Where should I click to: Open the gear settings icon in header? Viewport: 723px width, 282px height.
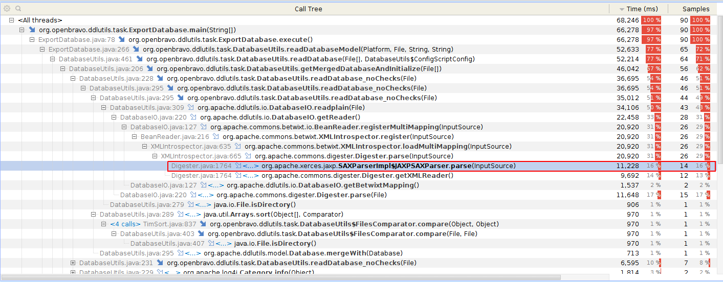7,9
